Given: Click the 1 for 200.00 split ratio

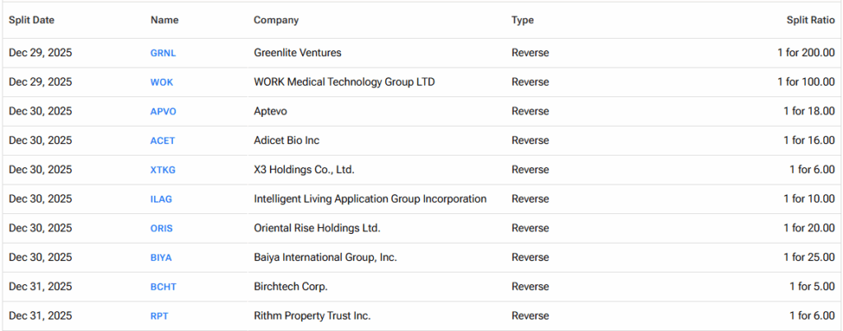Looking at the screenshot, I should tap(806, 53).
